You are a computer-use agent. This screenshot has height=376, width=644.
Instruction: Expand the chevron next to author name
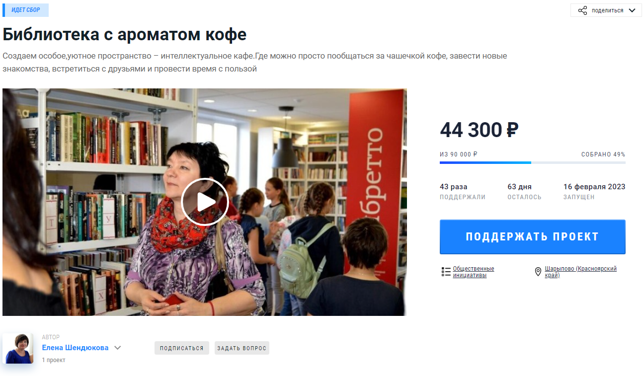point(117,348)
